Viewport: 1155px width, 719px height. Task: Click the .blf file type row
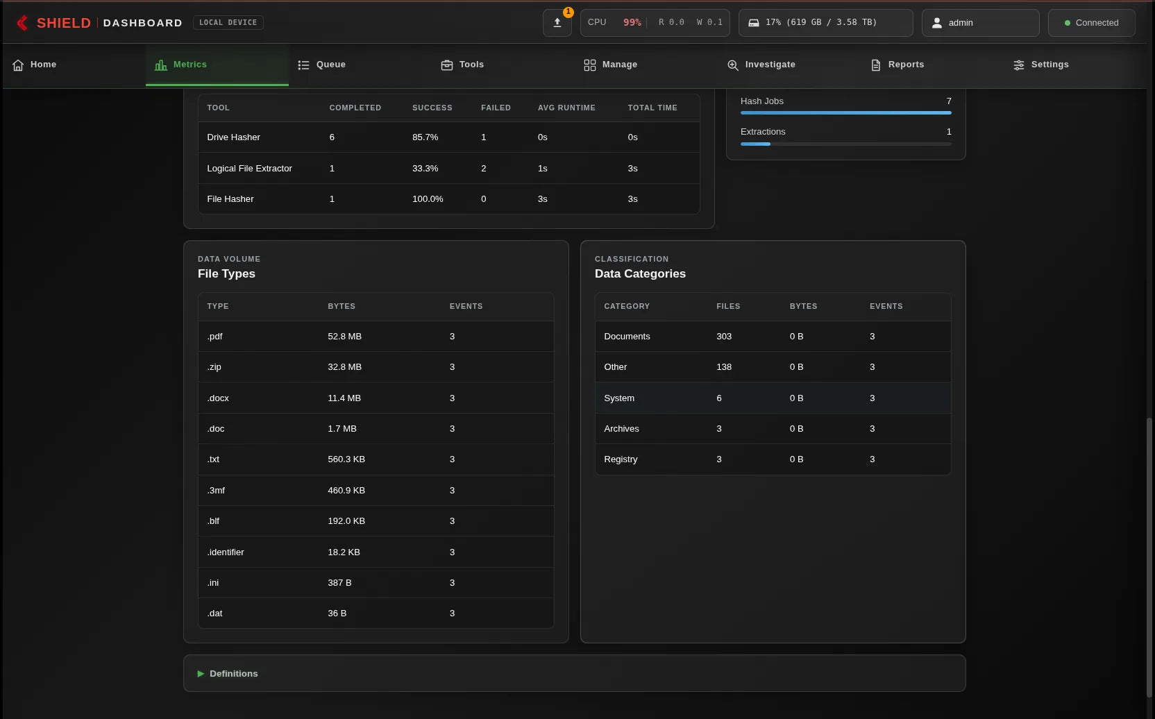point(376,521)
